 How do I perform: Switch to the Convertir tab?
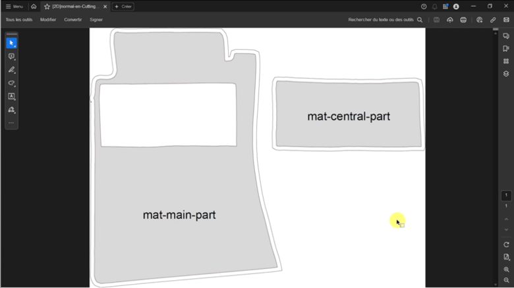(x=72, y=20)
